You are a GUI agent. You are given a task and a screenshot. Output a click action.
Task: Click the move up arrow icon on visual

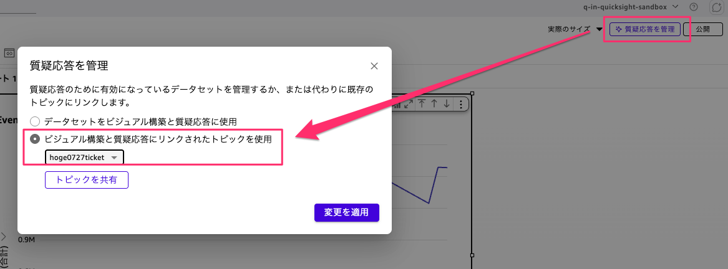(434, 104)
